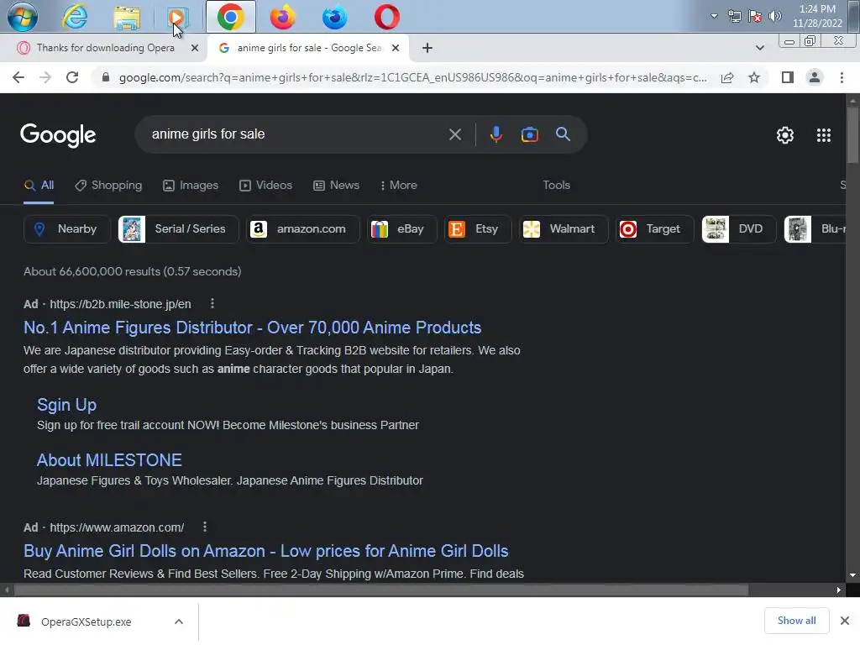The image size is (860, 645).
Task: Open No.1 Anime Figures Distributor ad link
Action: pyautogui.click(x=252, y=328)
